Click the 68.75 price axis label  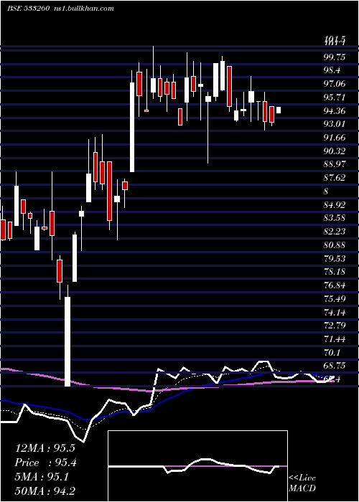pyautogui.click(x=335, y=366)
